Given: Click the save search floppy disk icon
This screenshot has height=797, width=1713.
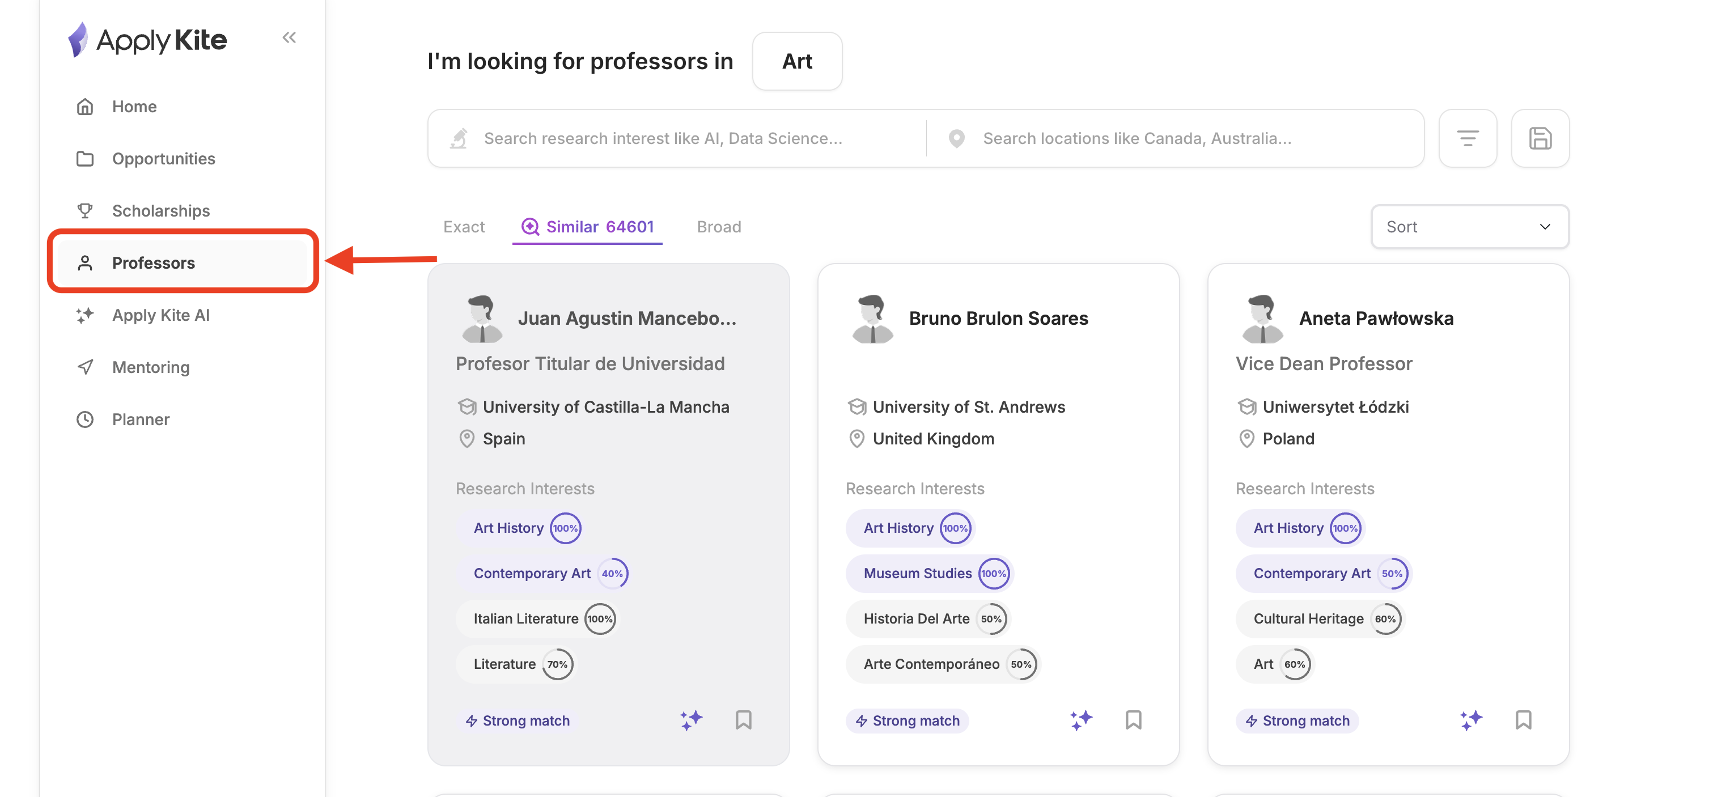Looking at the screenshot, I should [x=1540, y=138].
